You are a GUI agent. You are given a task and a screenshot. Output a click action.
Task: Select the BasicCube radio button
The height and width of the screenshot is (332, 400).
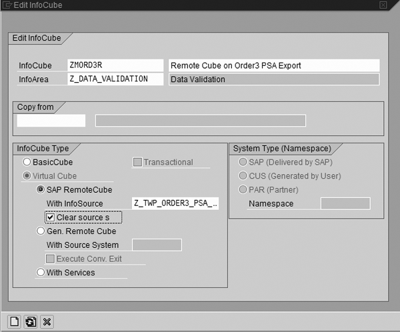point(27,162)
